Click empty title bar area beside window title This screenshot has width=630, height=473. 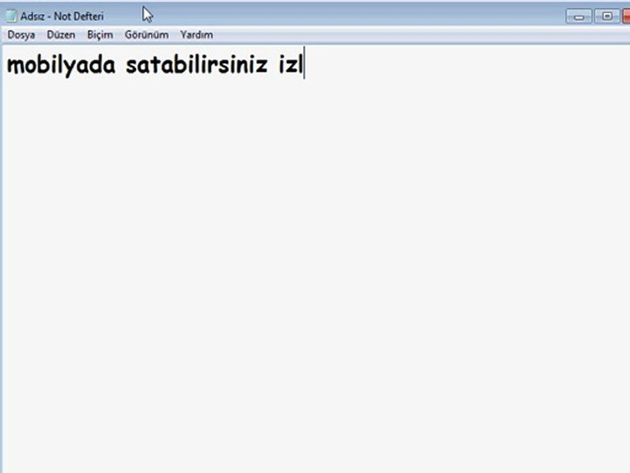[341, 16]
